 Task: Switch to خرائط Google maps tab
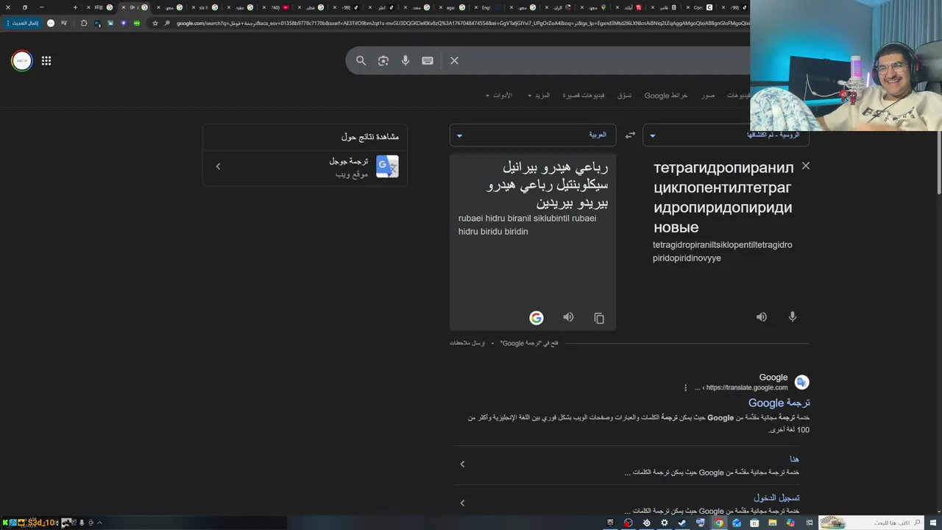(x=666, y=95)
